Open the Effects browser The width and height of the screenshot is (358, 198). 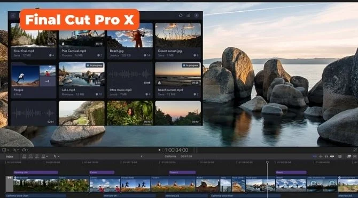click(349, 156)
